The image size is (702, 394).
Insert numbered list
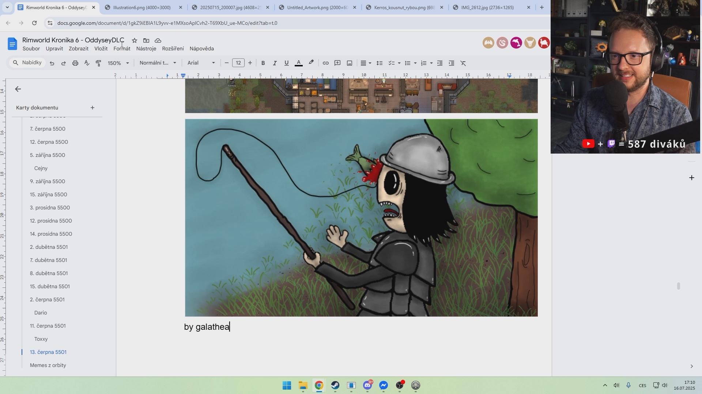point(424,63)
